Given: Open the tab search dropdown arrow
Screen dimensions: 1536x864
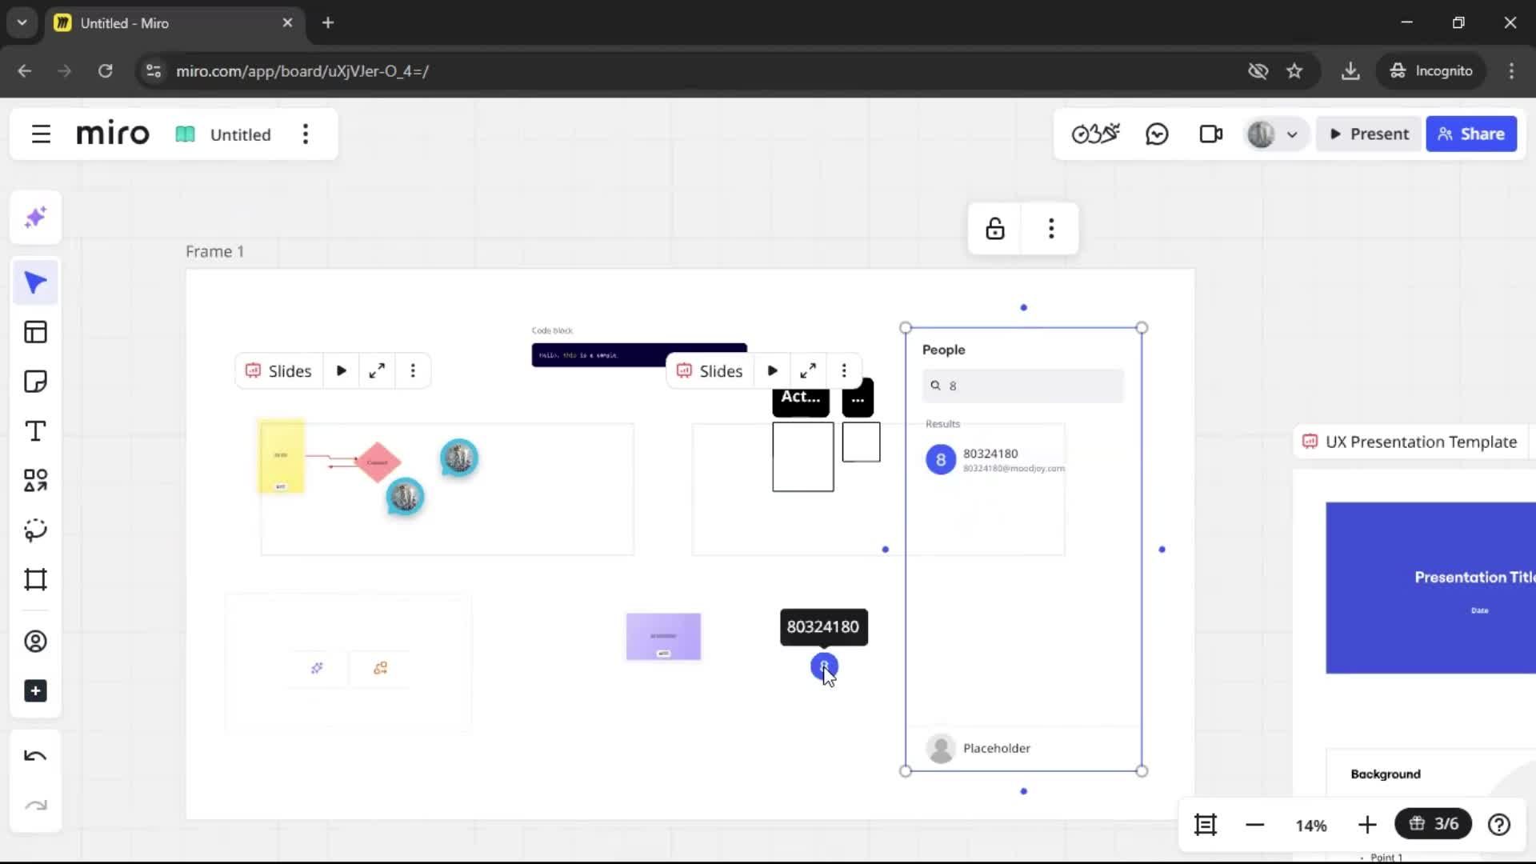Looking at the screenshot, I should click(22, 23).
